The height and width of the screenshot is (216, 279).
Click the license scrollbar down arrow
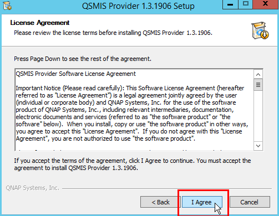(258, 146)
